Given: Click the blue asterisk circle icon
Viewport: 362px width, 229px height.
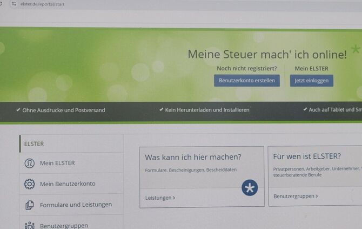Looking at the screenshot, I should click(x=250, y=188).
